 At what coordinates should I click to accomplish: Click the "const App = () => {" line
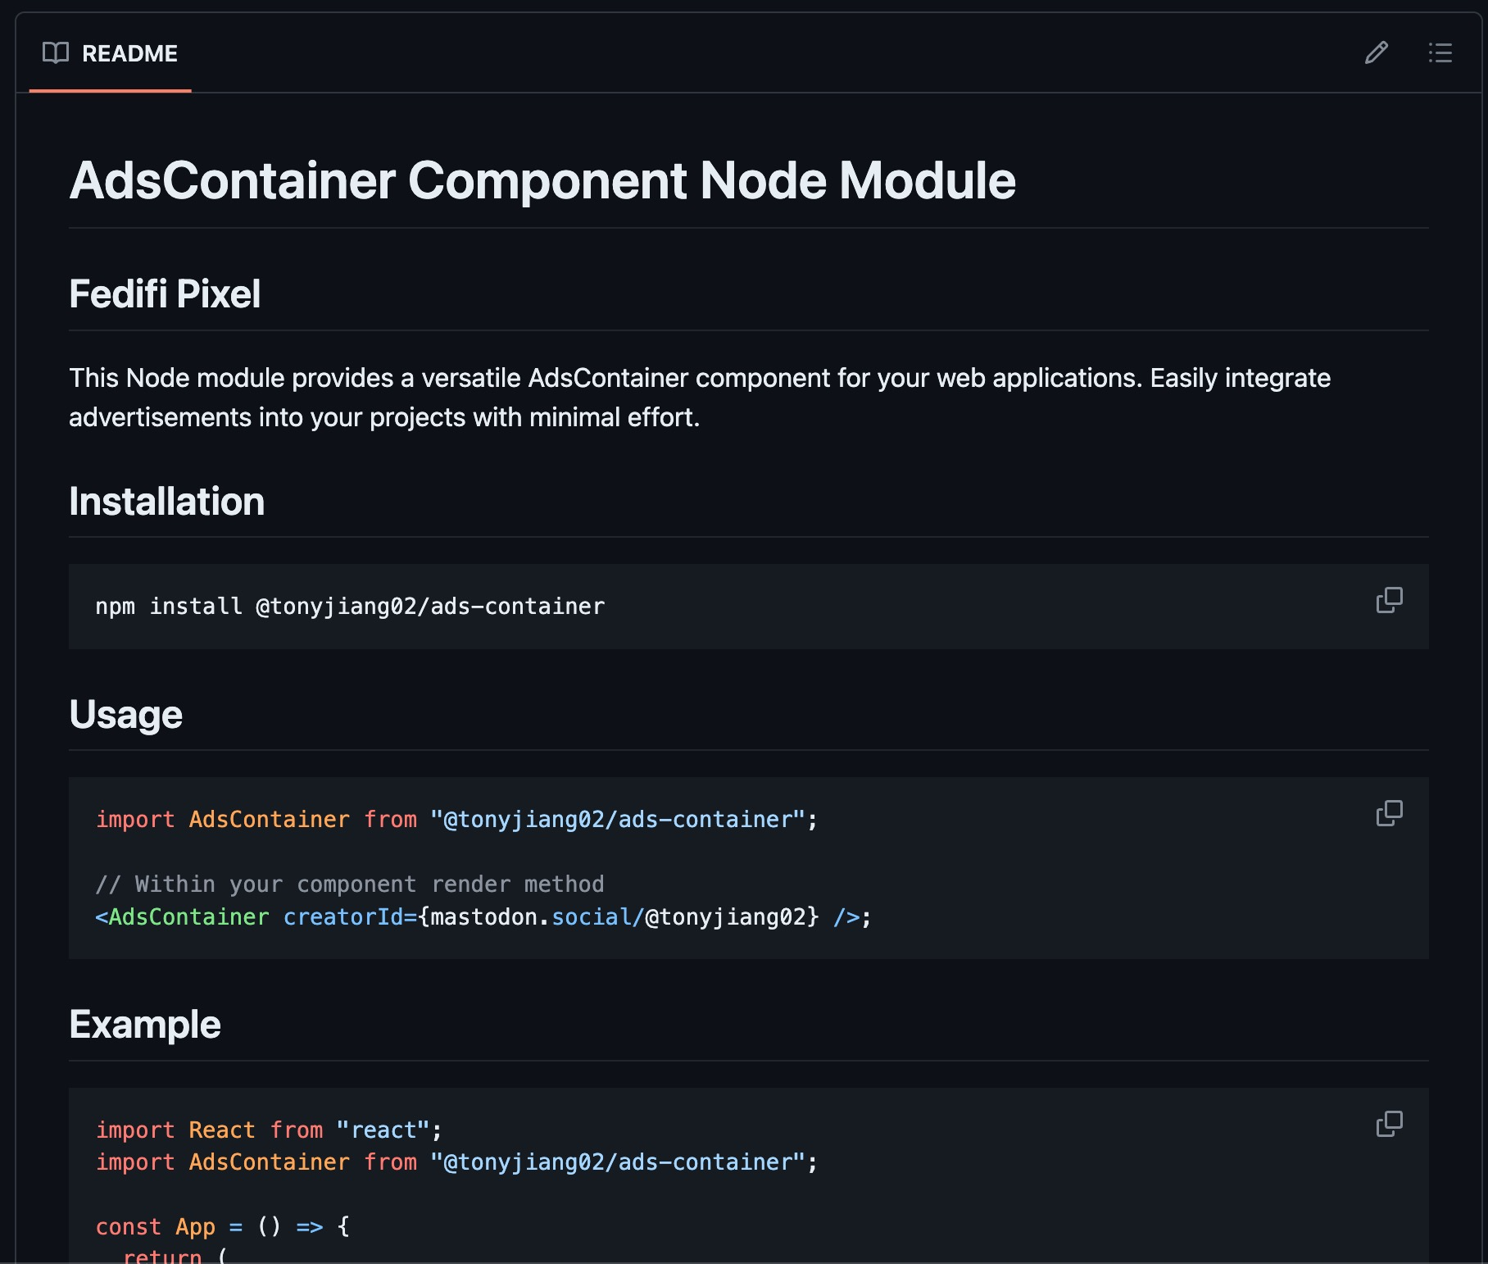(223, 1227)
